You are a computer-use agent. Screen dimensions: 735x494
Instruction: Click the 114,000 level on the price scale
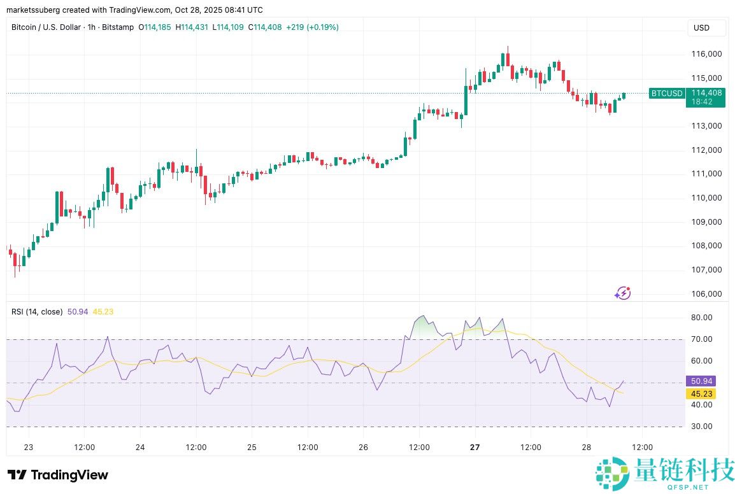[703, 102]
